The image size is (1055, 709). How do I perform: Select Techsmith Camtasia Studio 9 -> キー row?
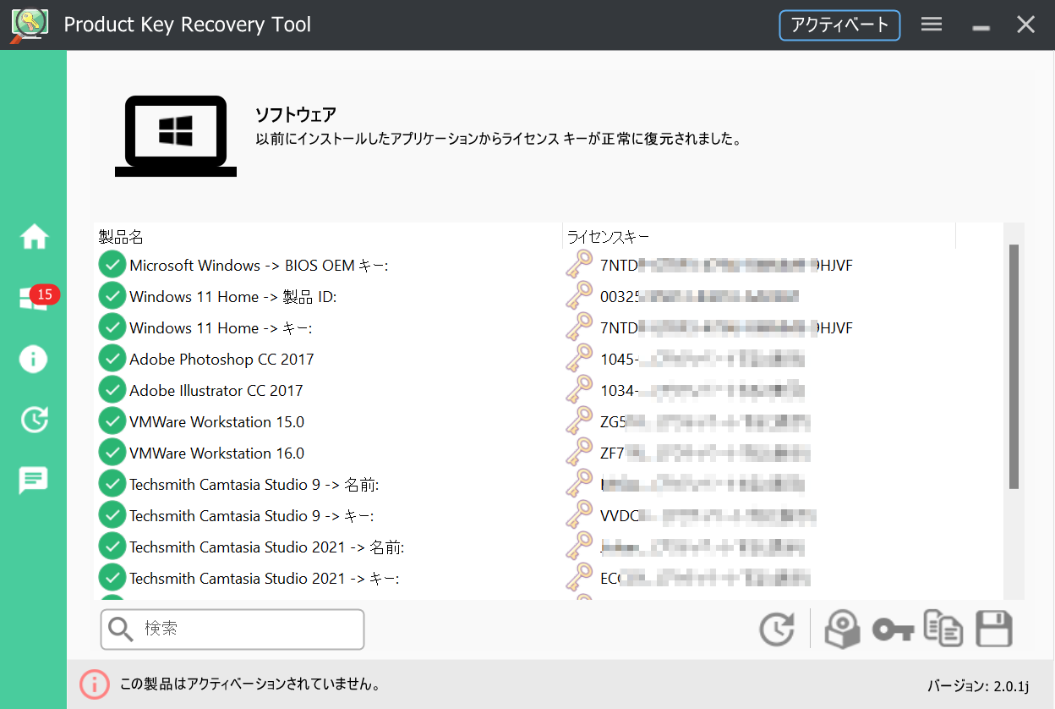point(548,515)
